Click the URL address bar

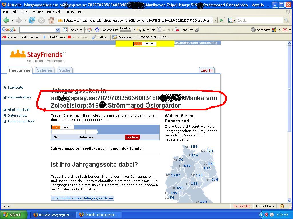click(x=135, y=20)
